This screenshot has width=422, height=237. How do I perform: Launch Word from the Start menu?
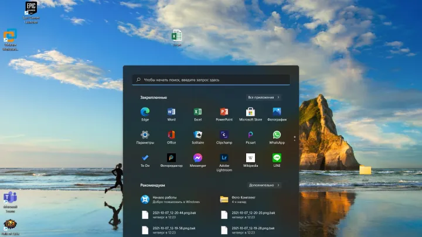tap(171, 112)
